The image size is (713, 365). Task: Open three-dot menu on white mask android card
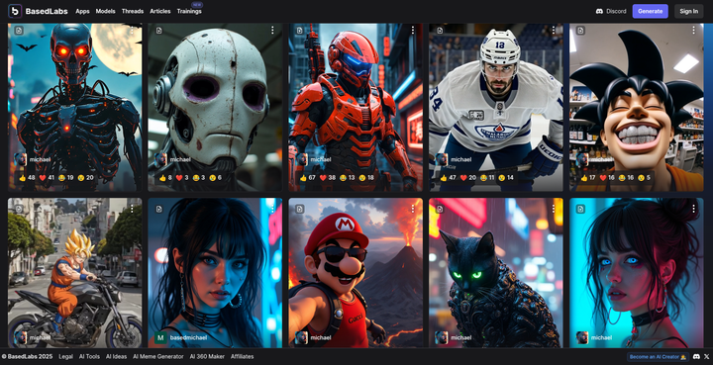[x=272, y=30]
